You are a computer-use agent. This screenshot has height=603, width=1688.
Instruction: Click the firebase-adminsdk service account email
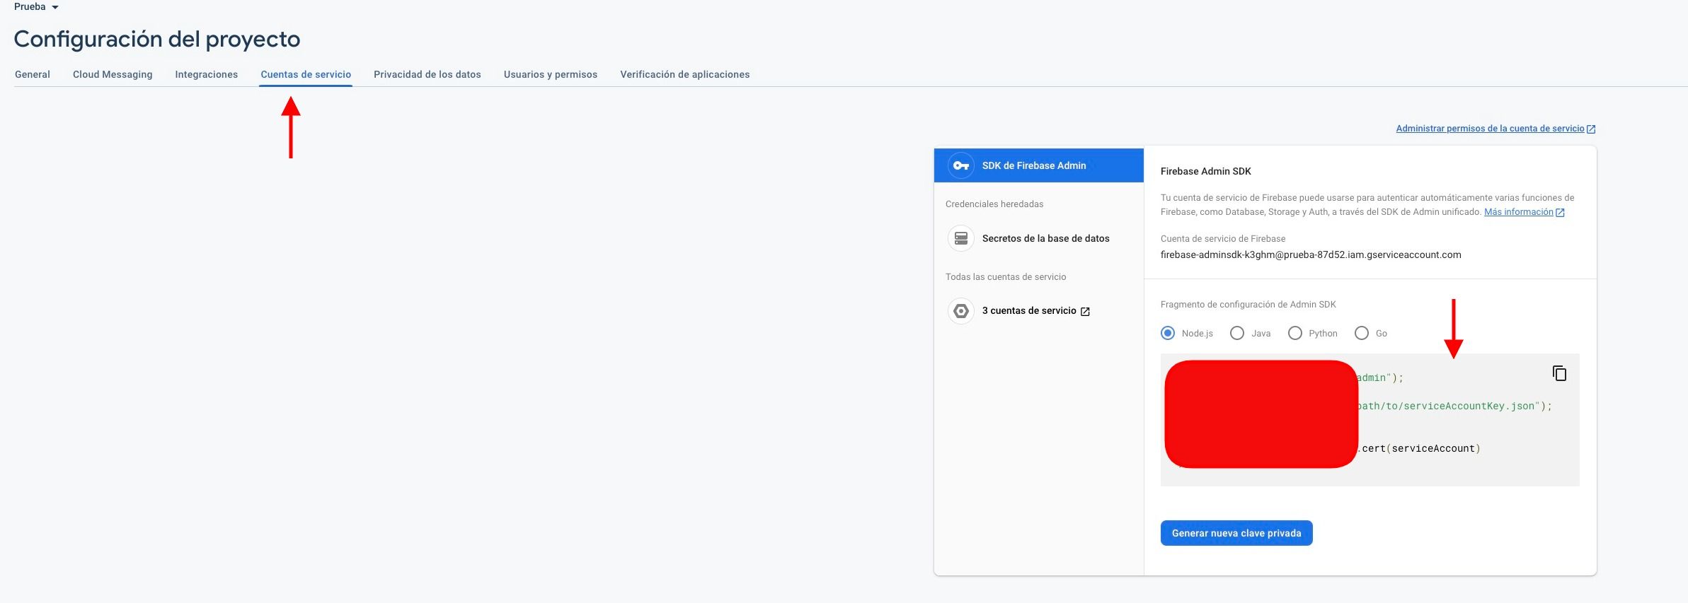tap(1311, 254)
